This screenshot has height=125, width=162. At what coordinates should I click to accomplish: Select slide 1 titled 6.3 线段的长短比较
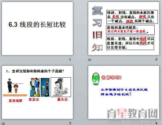point(37,29)
